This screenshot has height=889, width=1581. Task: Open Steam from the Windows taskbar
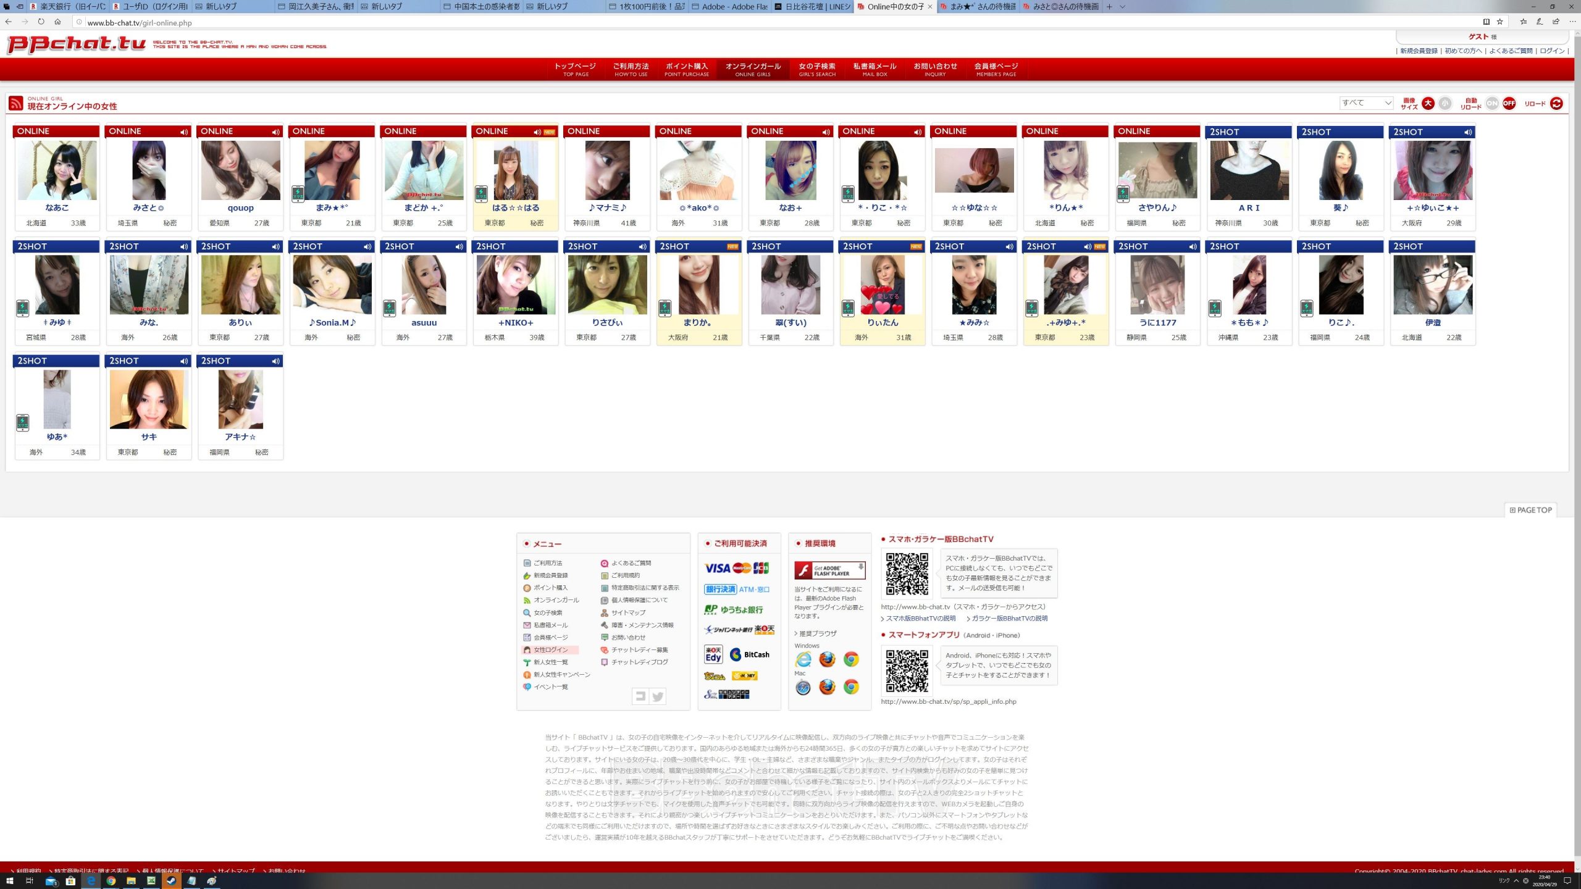[x=171, y=881]
